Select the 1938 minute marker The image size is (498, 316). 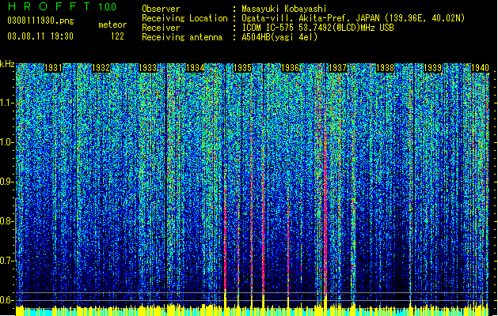click(x=386, y=68)
